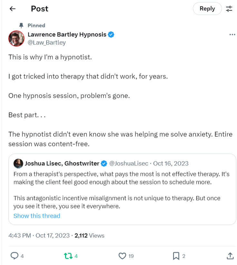Like the hypnosis post
This screenshot has width=237, height=265.
point(122,256)
